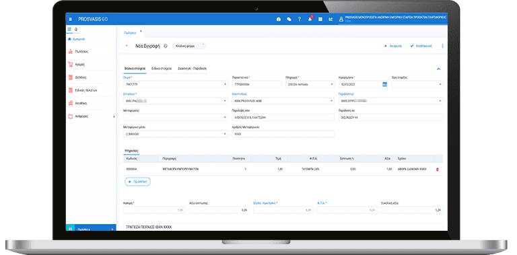Show info icon next to Νέα Εγγραφή
The width and height of the screenshot is (517, 255).
coord(166,46)
